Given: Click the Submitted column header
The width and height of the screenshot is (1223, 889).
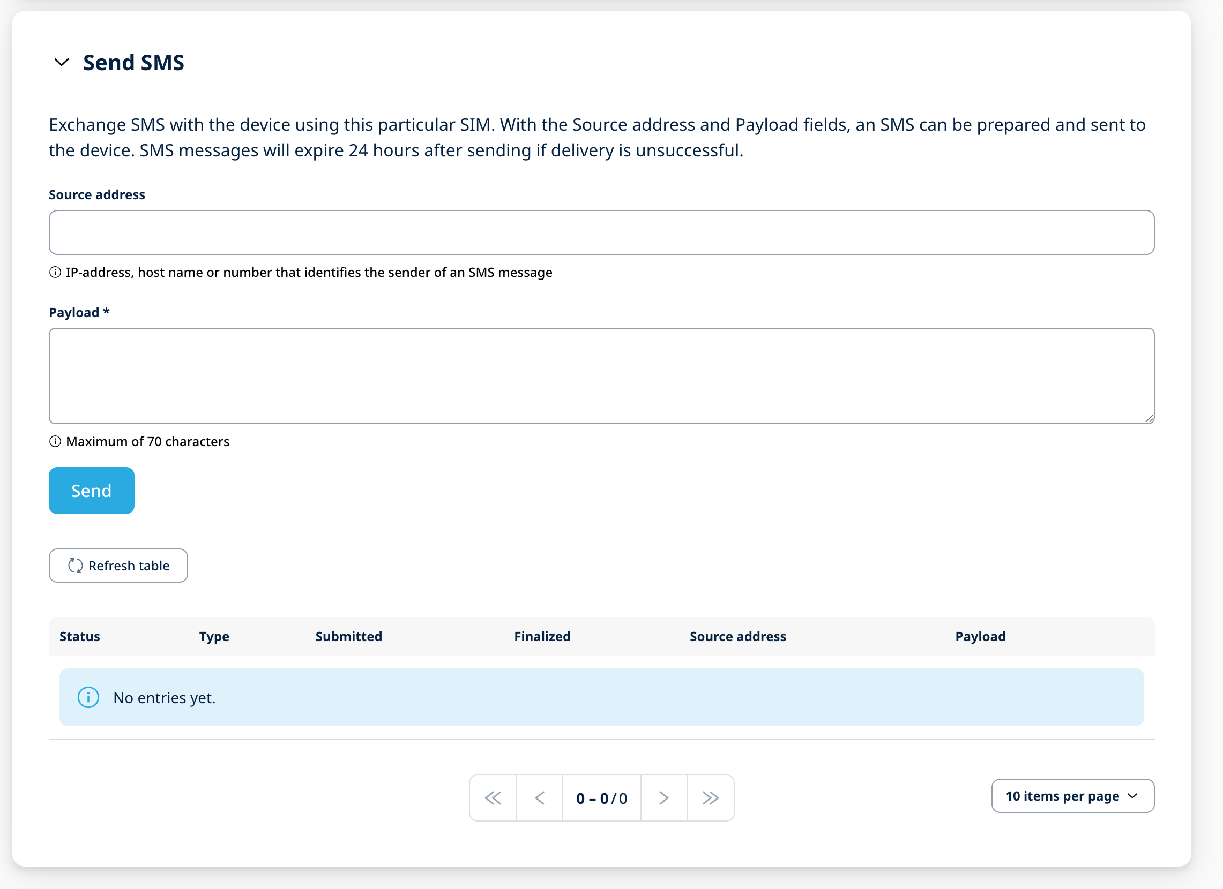Looking at the screenshot, I should click(x=348, y=636).
